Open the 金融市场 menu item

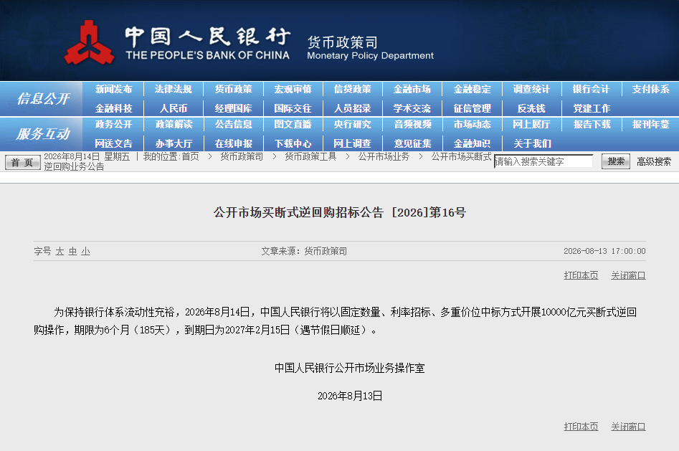[412, 89]
